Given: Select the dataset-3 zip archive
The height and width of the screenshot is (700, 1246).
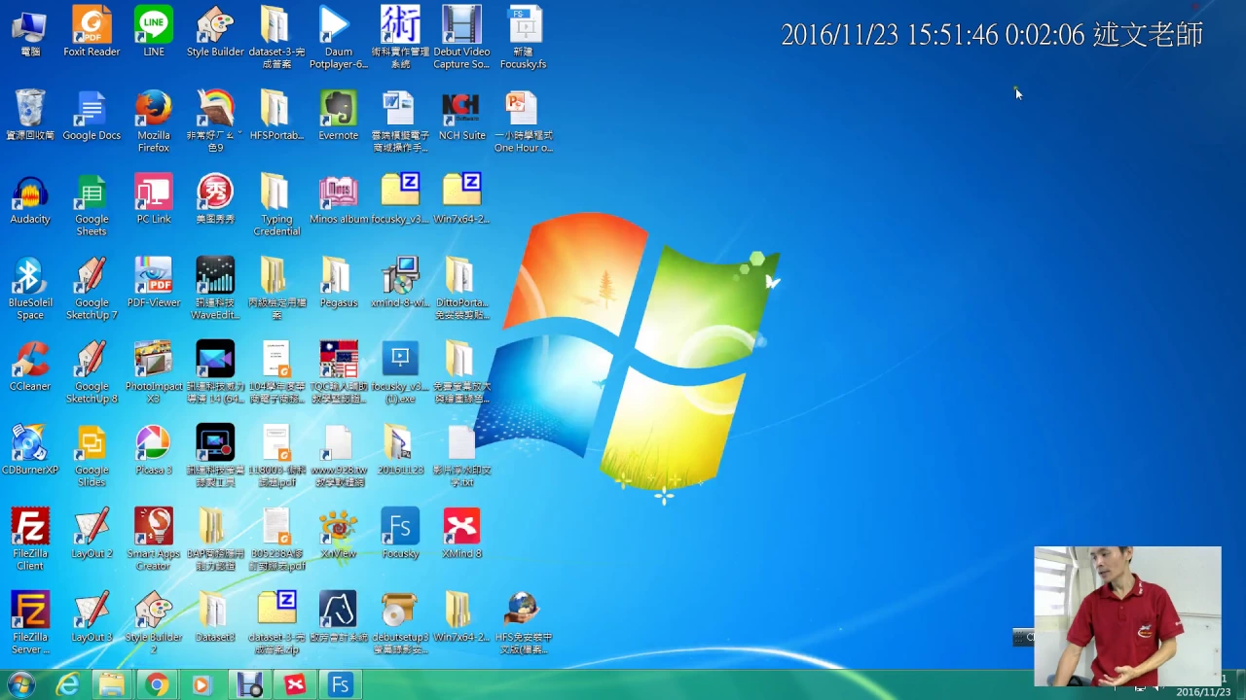Looking at the screenshot, I should [x=276, y=622].
